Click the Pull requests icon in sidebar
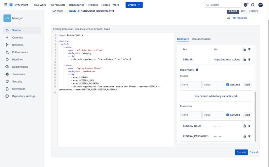The width and height of the screenshot is (269, 167). [x=7, y=52]
